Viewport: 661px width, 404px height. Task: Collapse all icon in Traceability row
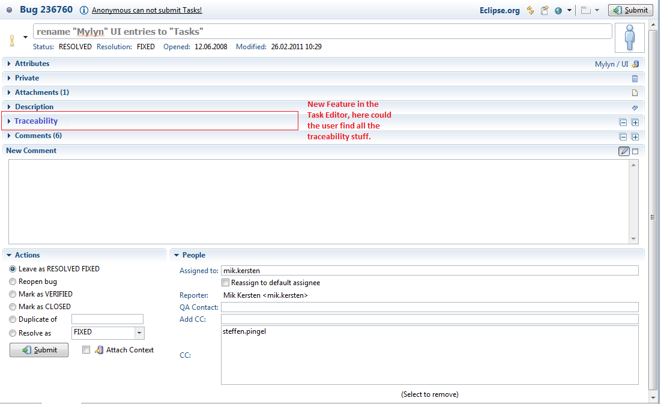[x=623, y=122]
